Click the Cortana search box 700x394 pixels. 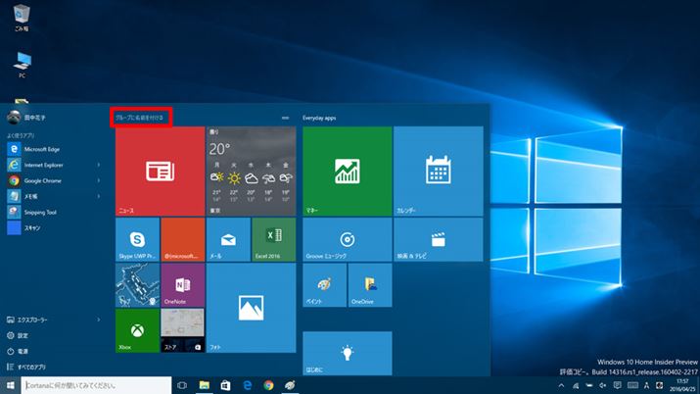(x=95, y=385)
